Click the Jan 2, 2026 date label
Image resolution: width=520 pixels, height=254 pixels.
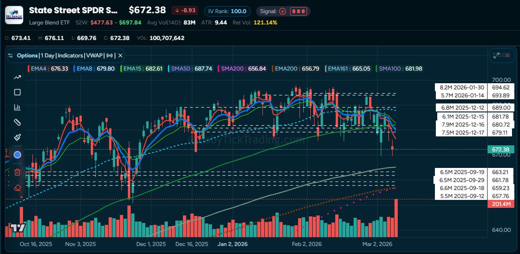pyautogui.click(x=232, y=244)
